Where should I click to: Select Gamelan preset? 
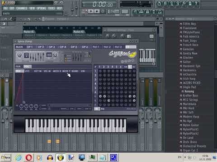(188, 49)
